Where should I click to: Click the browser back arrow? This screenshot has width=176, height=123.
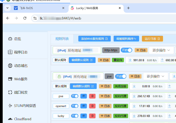[8, 18]
